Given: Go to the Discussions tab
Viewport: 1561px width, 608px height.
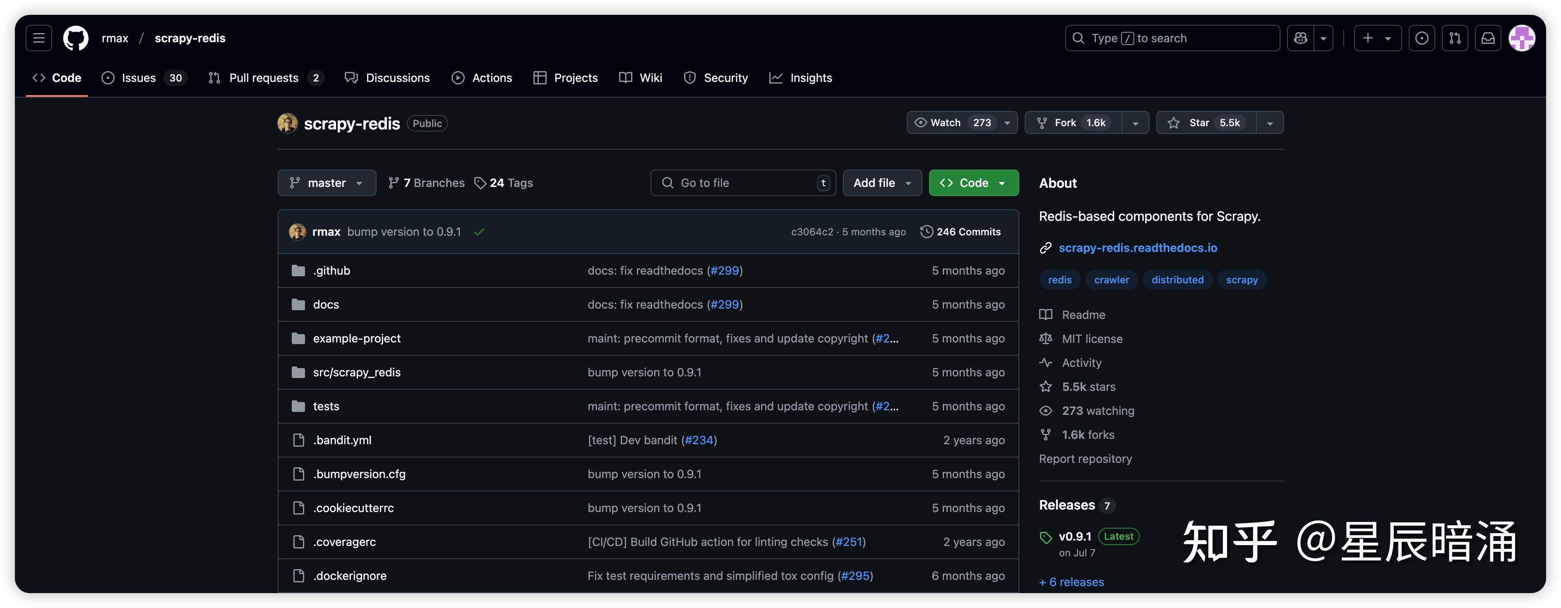Looking at the screenshot, I should tap(387, 78).
